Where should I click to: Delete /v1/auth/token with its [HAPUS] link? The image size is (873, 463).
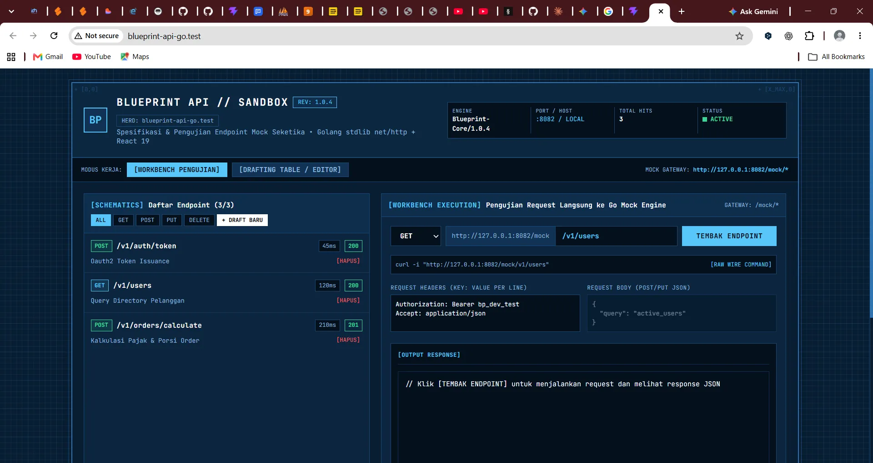click(348, 261)
